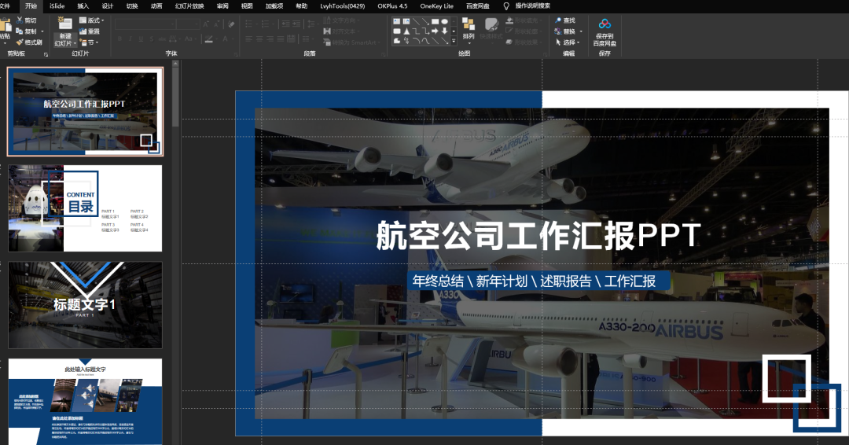Click the Save to Baidu Netdisk cloud icon
This screenshot has width=849, height=445.
(605, 24)
